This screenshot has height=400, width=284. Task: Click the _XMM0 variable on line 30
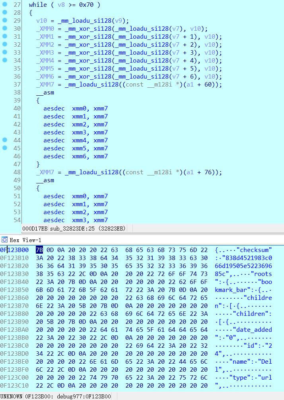[x=45, y=29]
